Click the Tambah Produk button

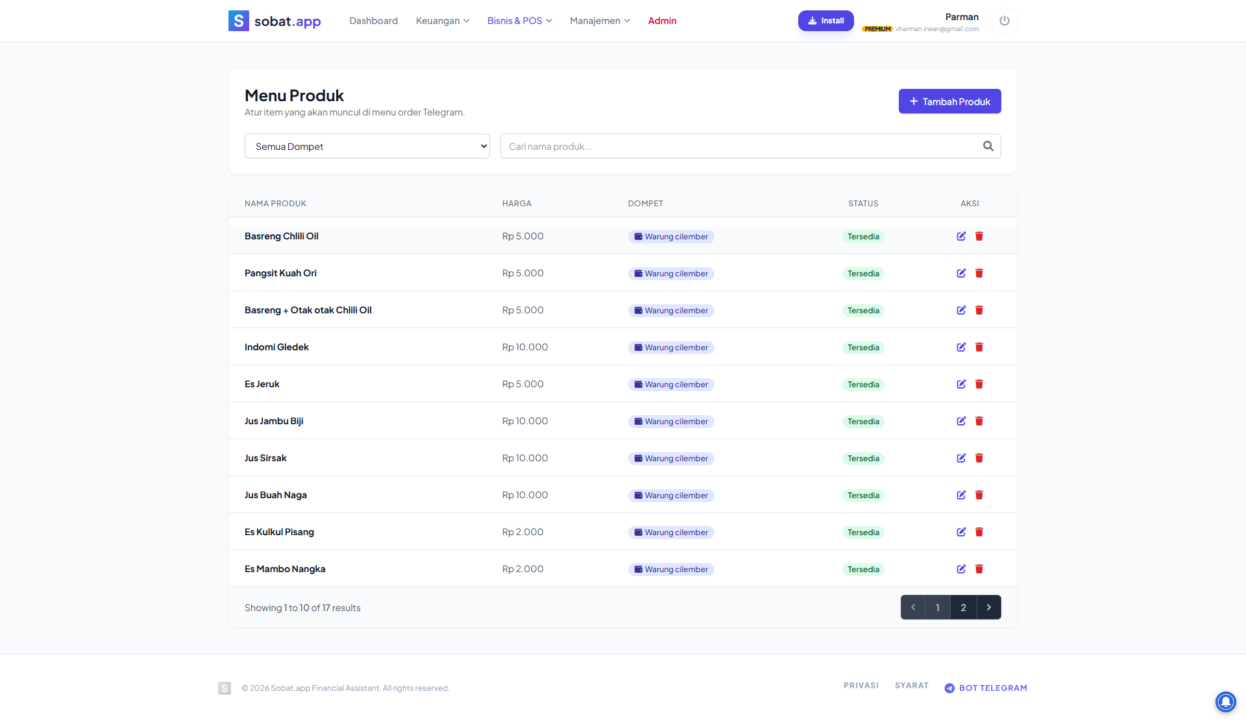click(x=949, y=101)
